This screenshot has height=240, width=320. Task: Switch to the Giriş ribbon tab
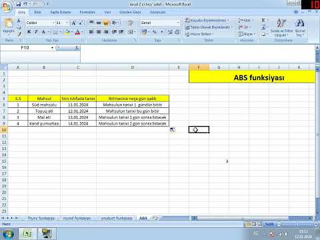(x=21, y=12)
